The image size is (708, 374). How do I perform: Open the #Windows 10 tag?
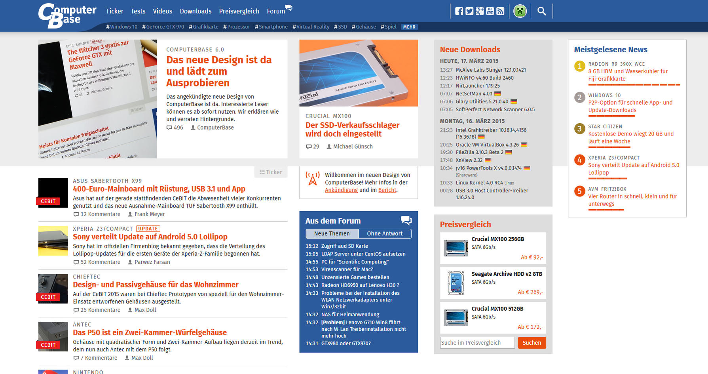(121, 27)
